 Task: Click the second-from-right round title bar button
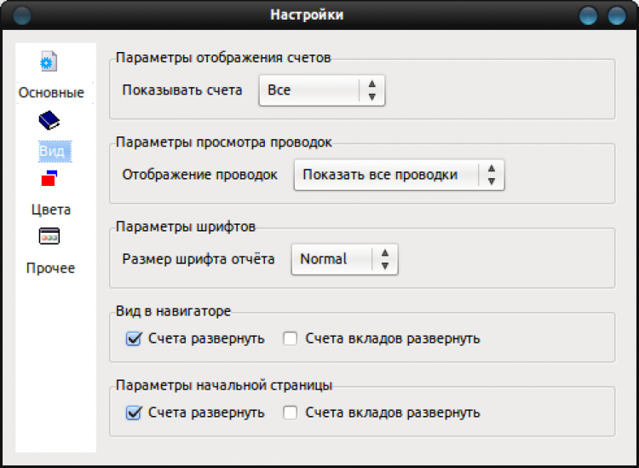588,14
